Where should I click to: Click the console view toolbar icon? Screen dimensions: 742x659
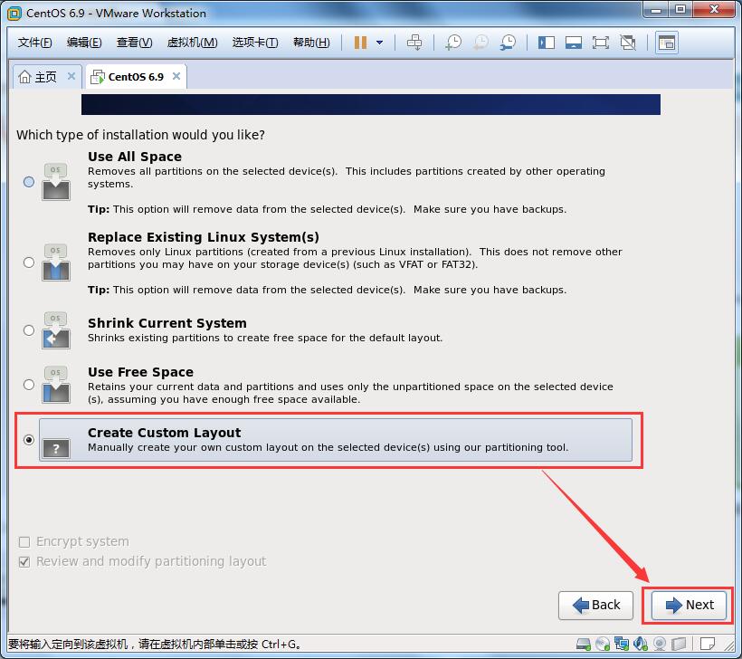click(667, 43)
